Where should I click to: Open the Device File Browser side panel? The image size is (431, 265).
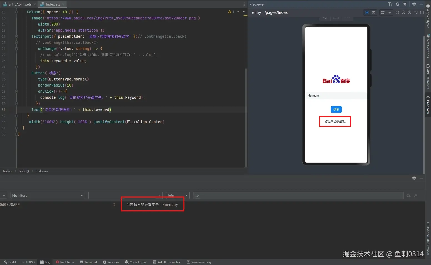tap(428, 238)
